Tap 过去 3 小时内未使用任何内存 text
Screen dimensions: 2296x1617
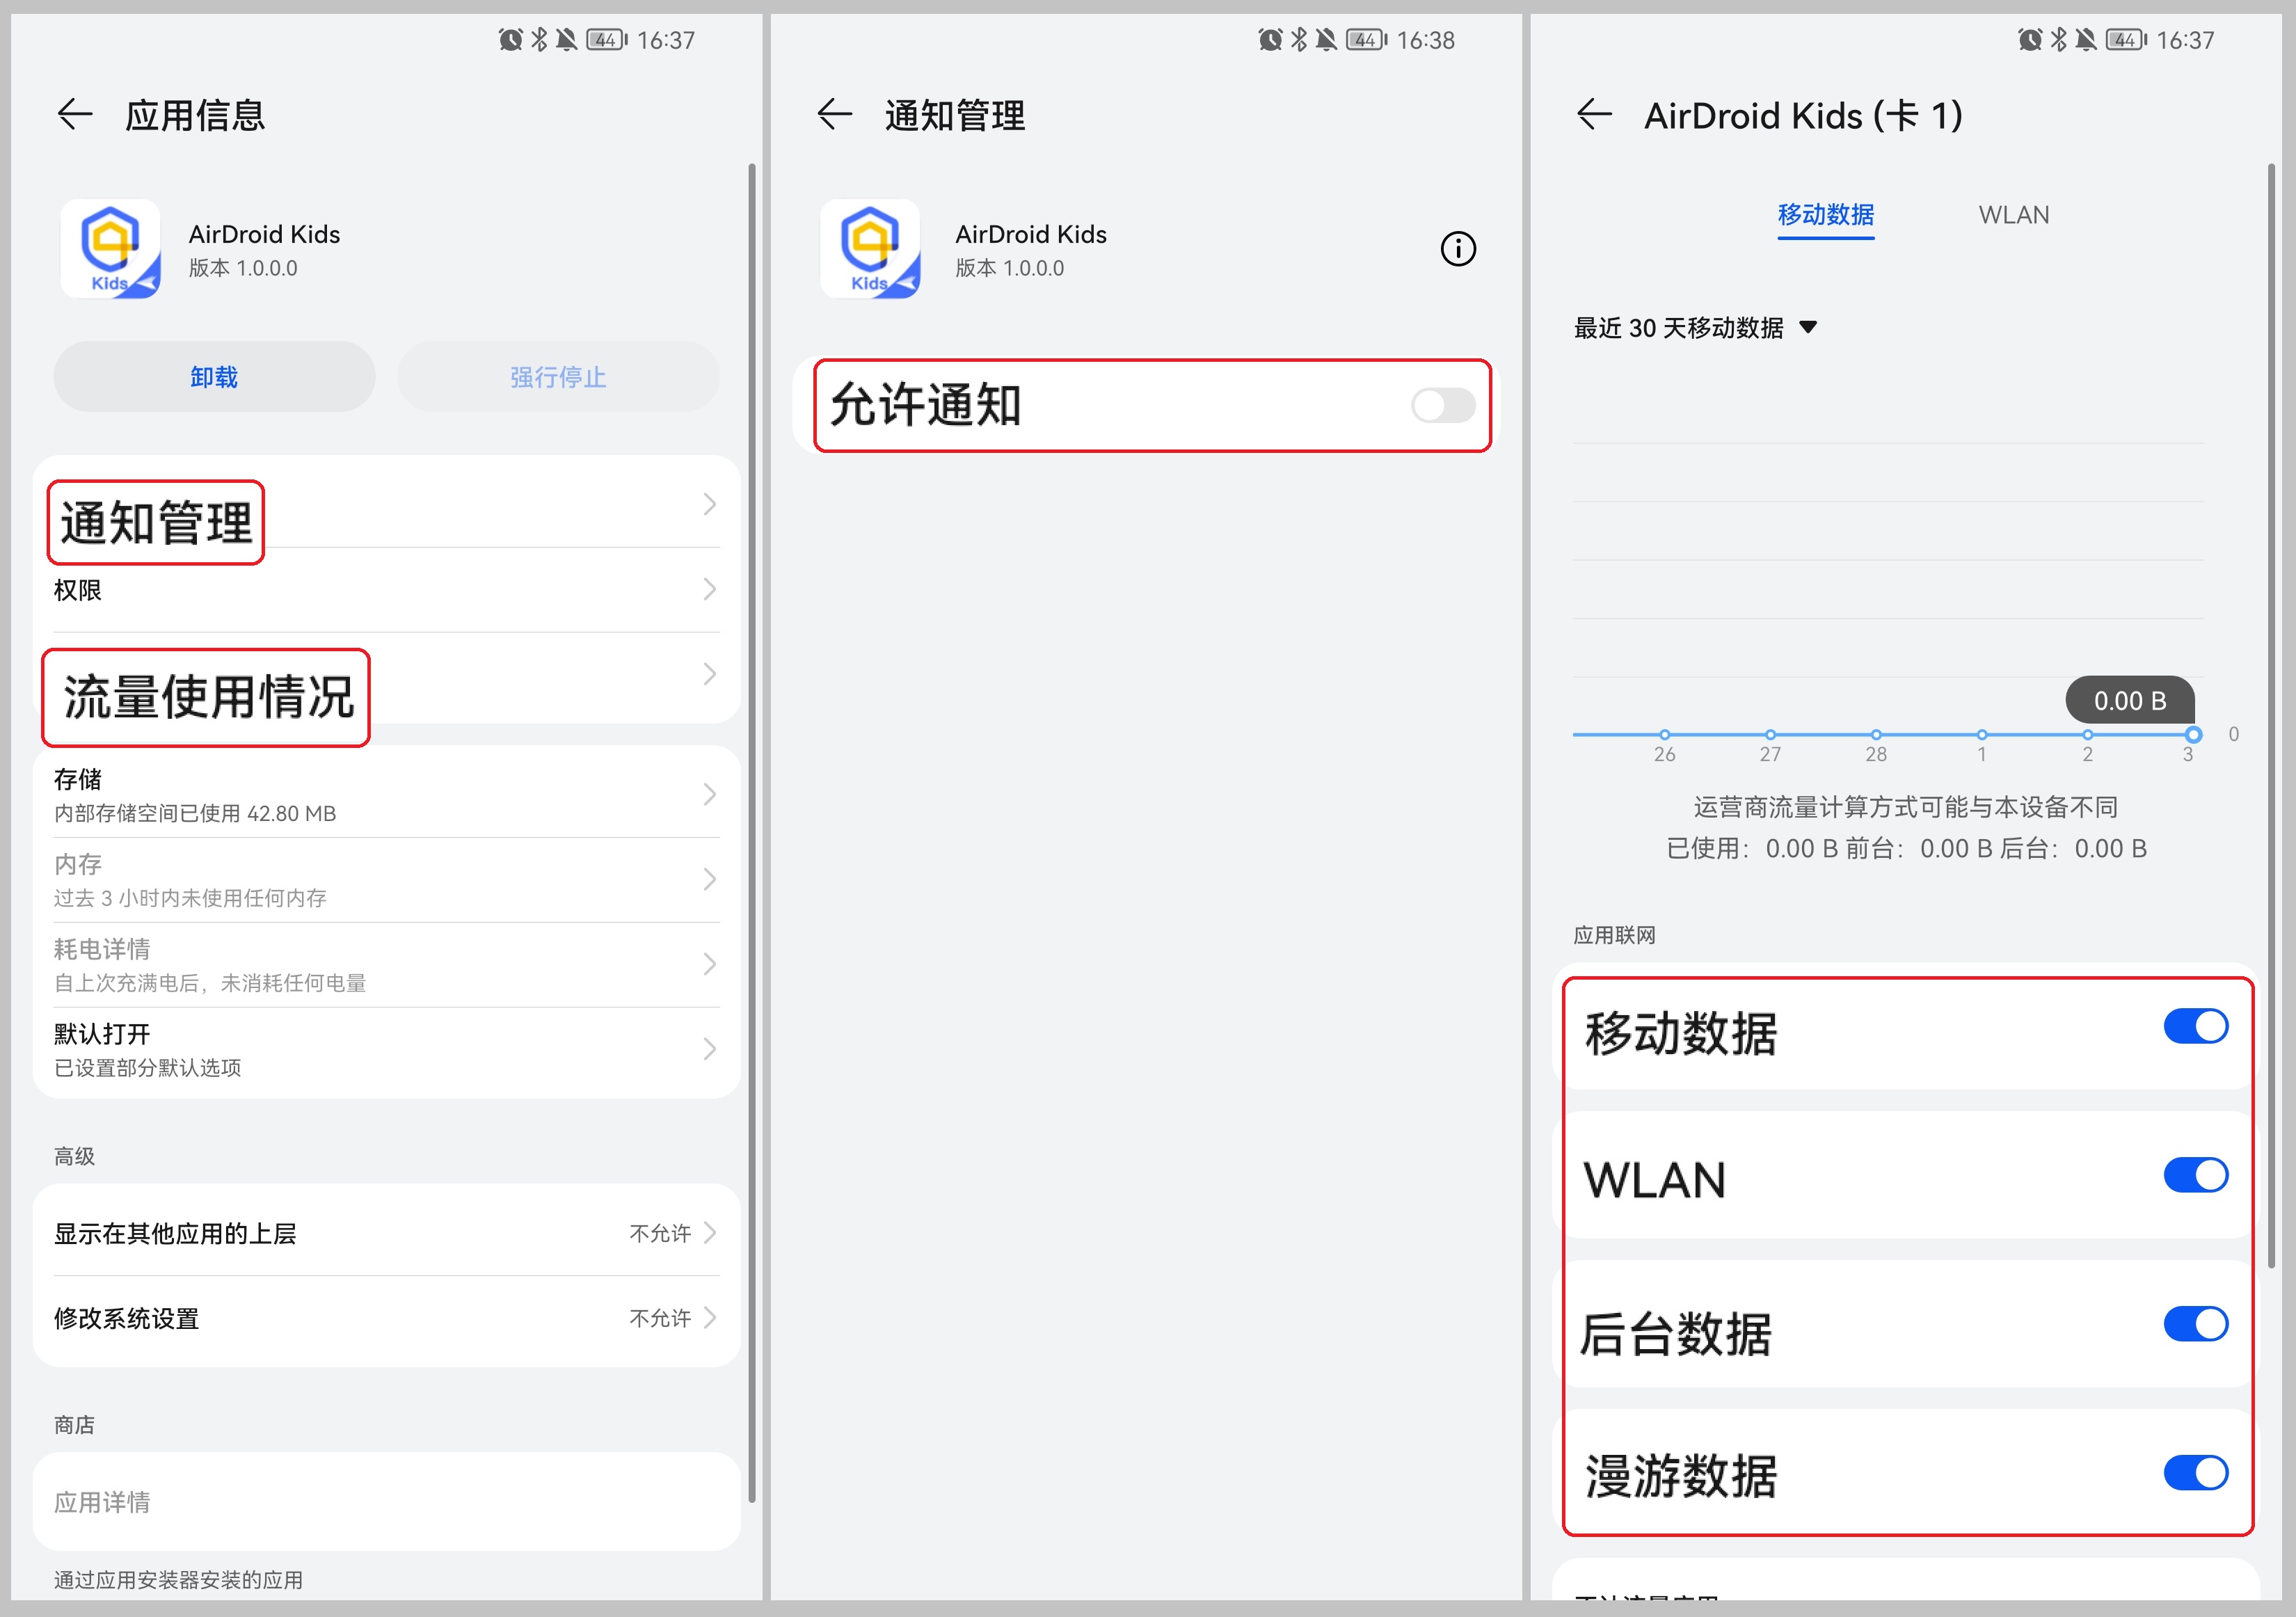pos(190,898)
